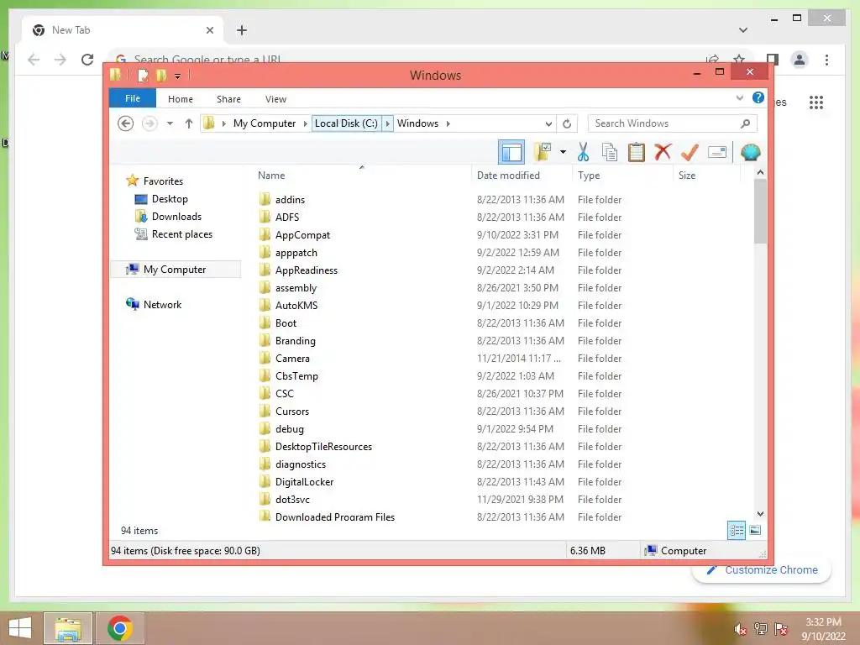Reload the Chrome page
This screenshot has width=860, height=645.
(x=87, y=60)
